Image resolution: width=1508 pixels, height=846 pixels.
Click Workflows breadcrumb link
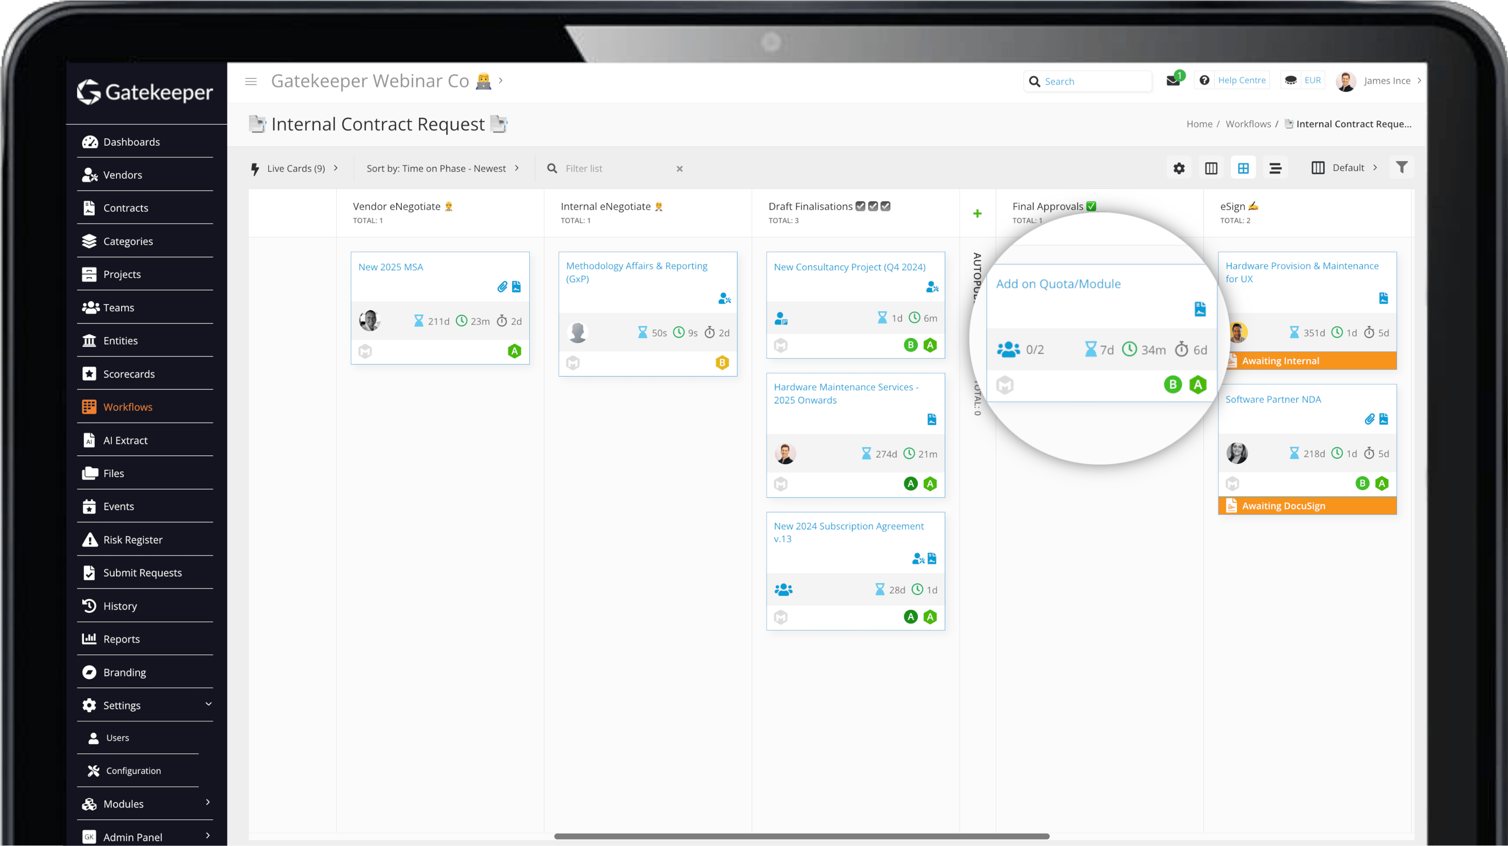(1248, 124)
